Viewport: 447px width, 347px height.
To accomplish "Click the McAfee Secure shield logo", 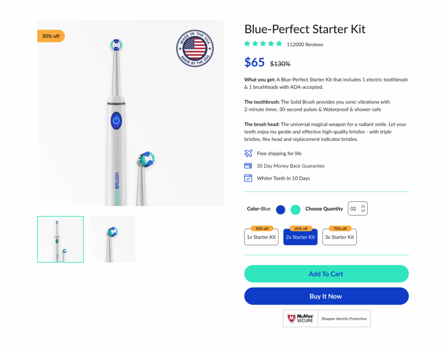I will [291, 318].
